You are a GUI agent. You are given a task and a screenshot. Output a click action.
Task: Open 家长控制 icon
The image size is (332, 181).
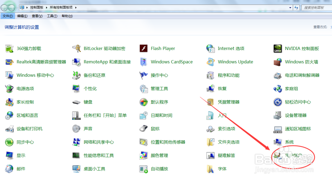tap(9, 102)
